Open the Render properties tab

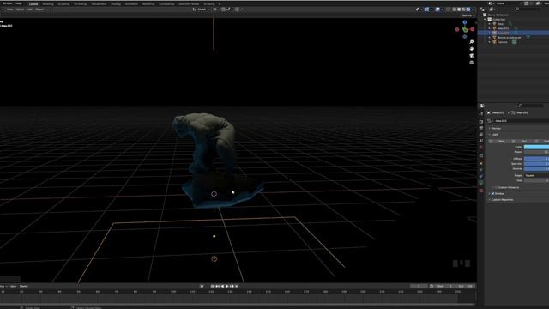click(x=481, y=122)
